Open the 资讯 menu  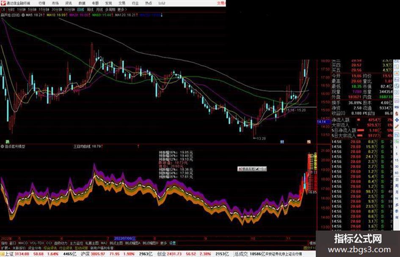[69, 3]
